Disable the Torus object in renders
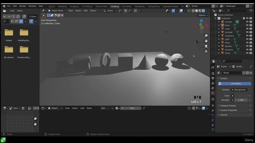 (x=251, y=53)
